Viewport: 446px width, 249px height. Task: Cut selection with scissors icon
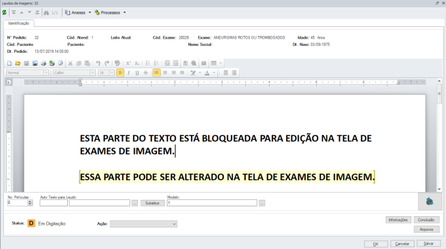click(x=70, y=63)
